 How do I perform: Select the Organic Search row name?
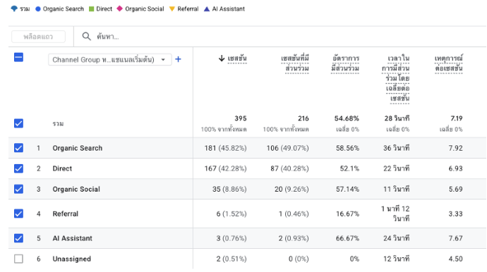point(78,148)
